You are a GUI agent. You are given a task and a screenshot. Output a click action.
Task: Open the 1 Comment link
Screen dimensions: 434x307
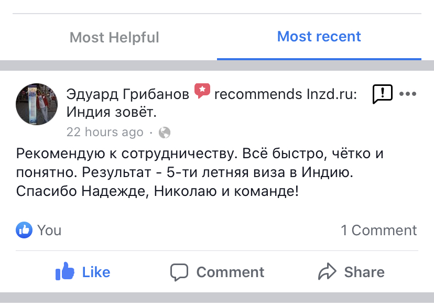tap(378, 231)
